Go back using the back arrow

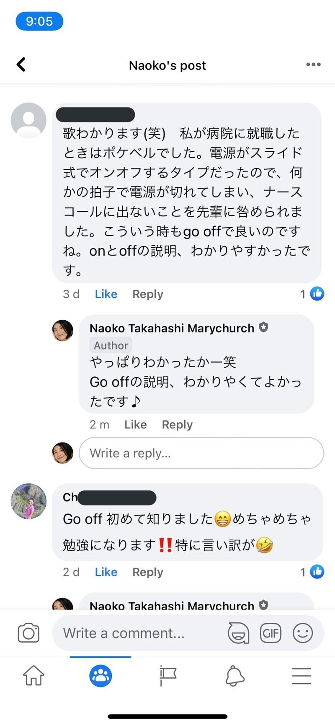(21, 65)
